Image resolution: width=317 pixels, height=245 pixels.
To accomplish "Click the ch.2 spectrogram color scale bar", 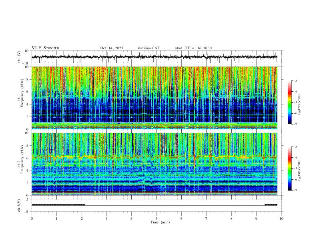I will click(290, 169).
